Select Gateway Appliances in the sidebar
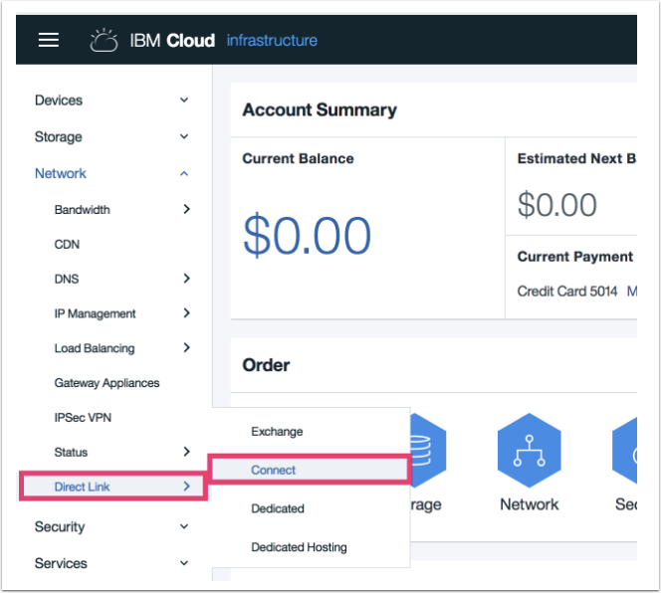Screen dimensions: 661x593 (x=107, y=383)
